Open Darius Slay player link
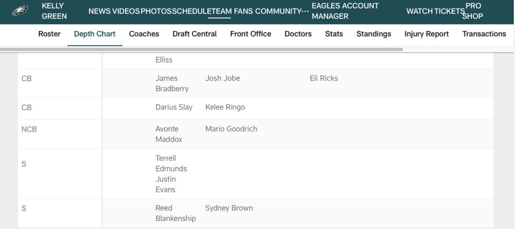The height and width of the screenshot is (229, 515). [x=174, y=107]
